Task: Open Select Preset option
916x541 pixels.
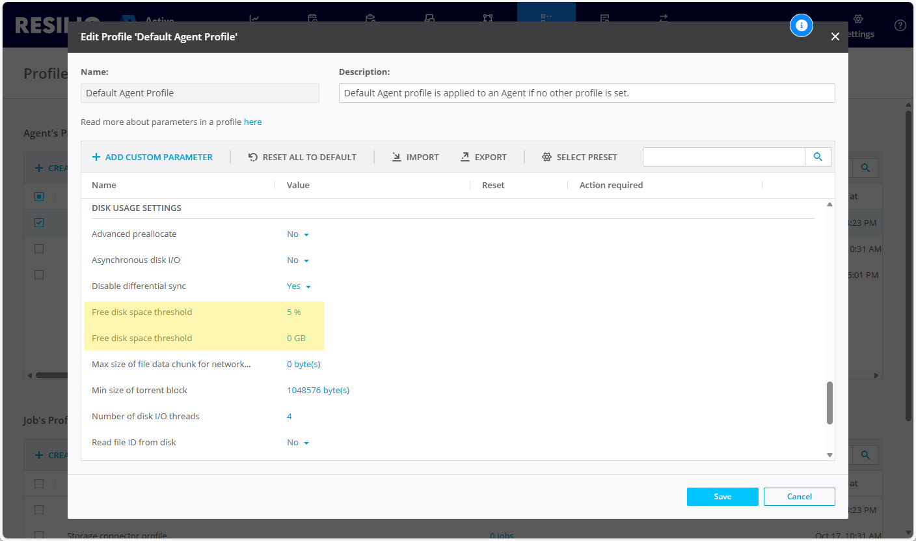Action: click(x=579, y=157)
